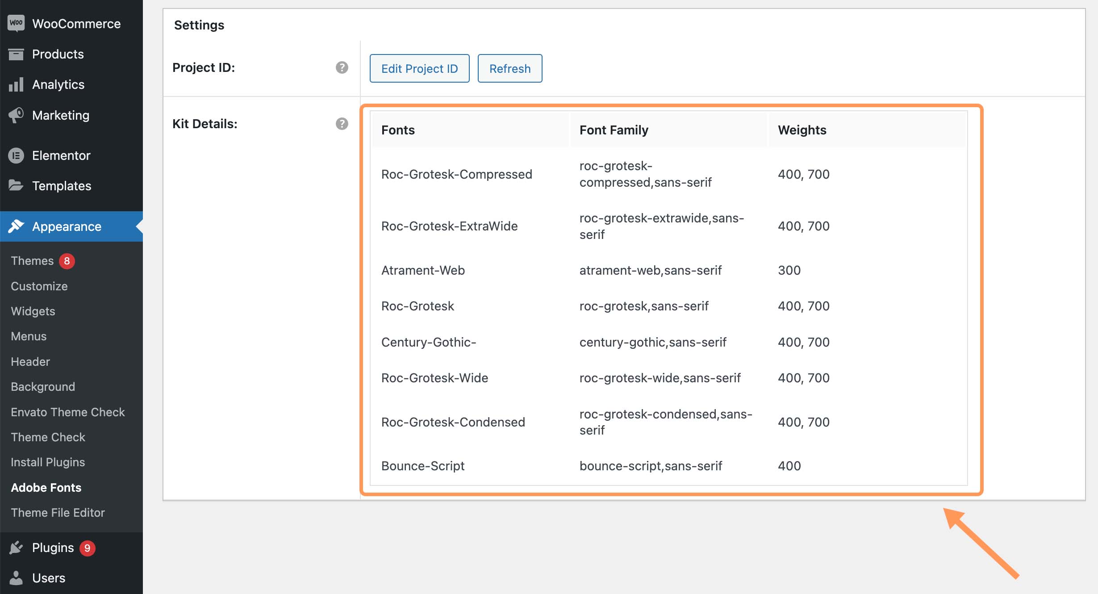Collapse the Appearance submenu
The image size is (1098, 594).
click(x=67, y=226)
